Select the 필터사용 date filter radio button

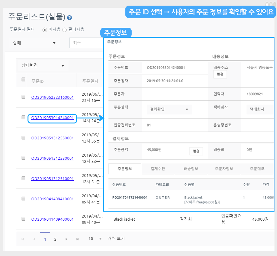(64, 30)
